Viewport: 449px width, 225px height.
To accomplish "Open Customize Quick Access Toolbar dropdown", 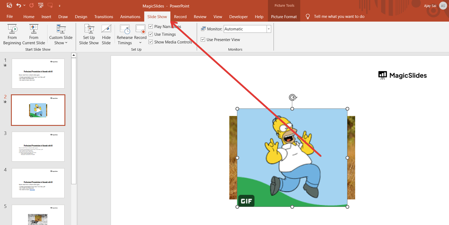I will click(x=59, y=6).
